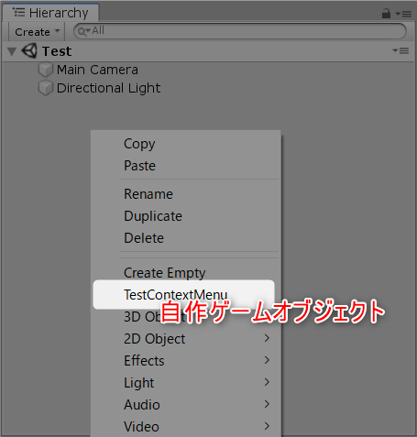Expand the Video submenu arrow
The width and height of the screenshot is (417, 437).
[267, 426]
